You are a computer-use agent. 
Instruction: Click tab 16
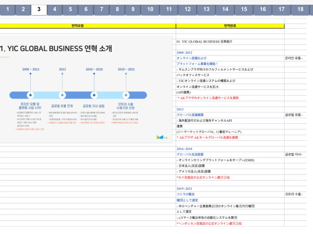point(263,10)
